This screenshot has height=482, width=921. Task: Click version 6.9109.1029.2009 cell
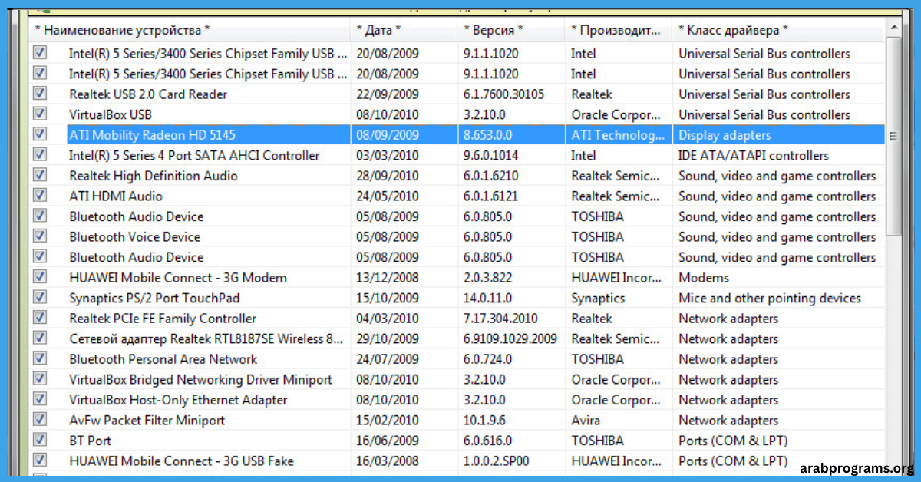point(510,338)
